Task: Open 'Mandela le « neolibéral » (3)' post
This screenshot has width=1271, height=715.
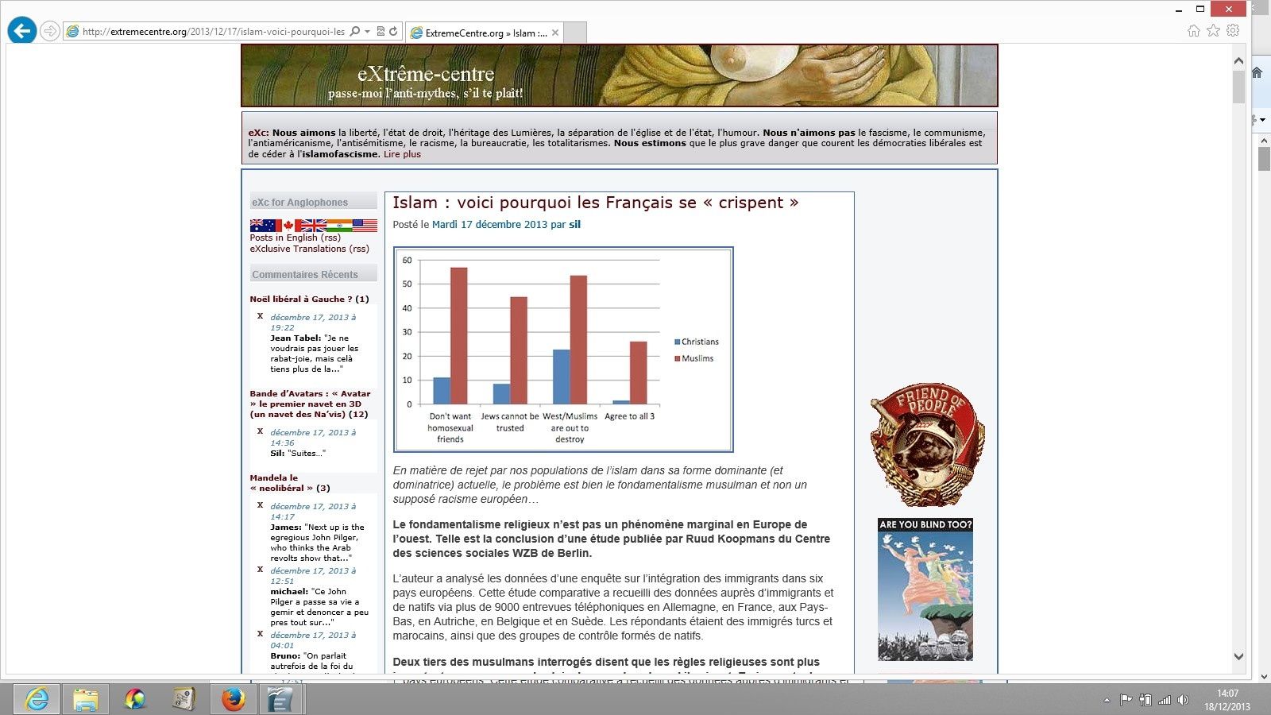Action: pyautogui.click(x=289, y=483)
